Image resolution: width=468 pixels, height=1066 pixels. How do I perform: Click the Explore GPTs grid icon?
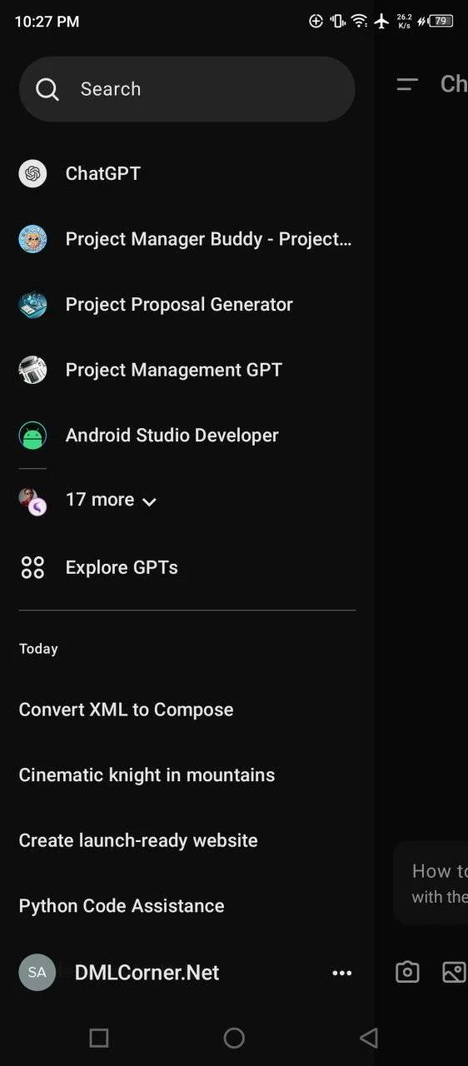(x=32, y=567)
